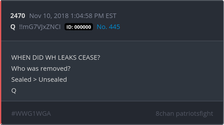Select the bold author name Q in header
Viewport: 224px width, 125px height.
[13, 27]
